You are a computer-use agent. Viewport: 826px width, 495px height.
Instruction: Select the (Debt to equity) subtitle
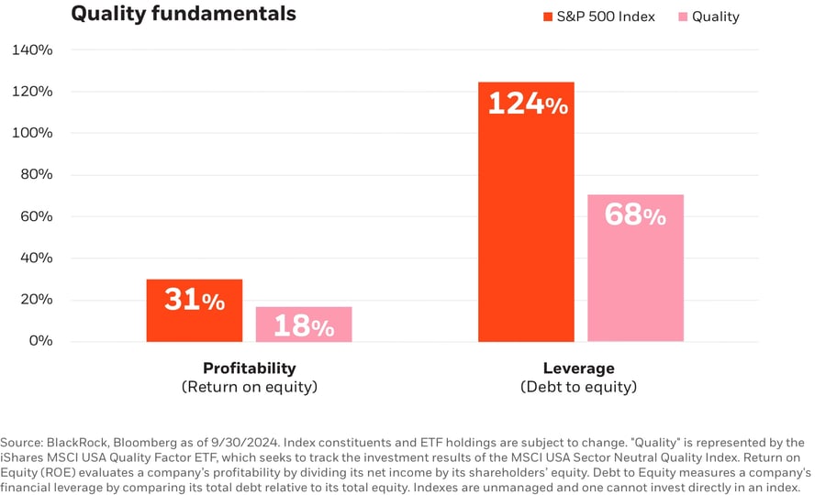(x=579, y=387)
